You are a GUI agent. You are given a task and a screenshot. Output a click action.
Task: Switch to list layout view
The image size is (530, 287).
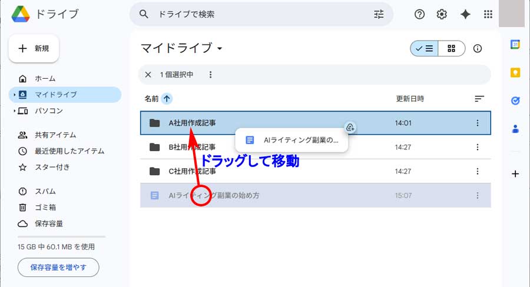click(424, 48)
